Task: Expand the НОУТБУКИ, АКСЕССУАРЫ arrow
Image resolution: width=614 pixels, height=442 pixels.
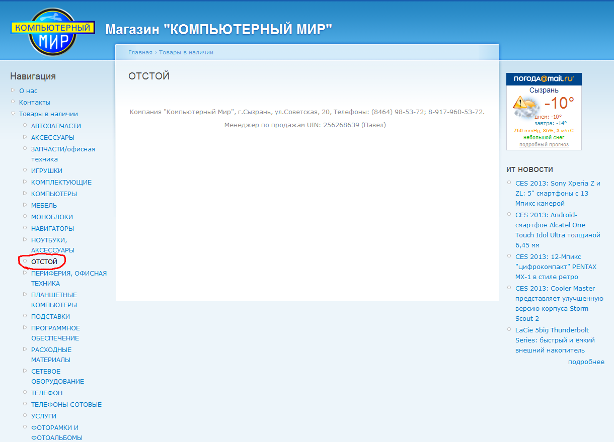Action: tap(25, 239)
